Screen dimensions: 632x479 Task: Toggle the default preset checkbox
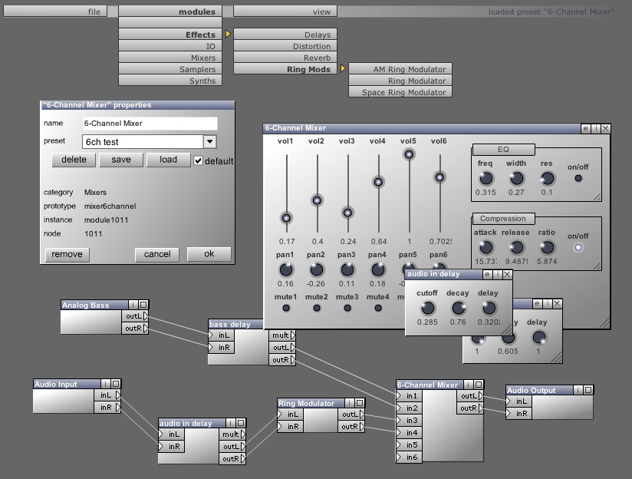pos(198,160)
